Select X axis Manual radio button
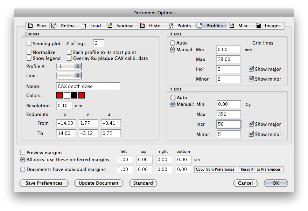308x211 pixels. click(x=173, y=49)
